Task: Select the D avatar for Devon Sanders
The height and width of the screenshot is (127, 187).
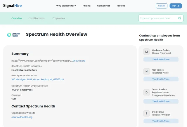Action: [x=146, y=93]
